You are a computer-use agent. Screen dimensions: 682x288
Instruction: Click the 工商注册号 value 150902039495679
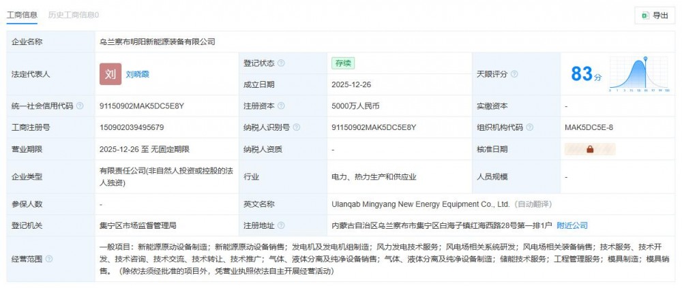tap(132, 127)
